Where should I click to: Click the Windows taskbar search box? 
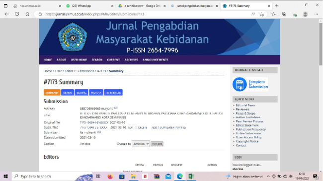click(52, 176)
